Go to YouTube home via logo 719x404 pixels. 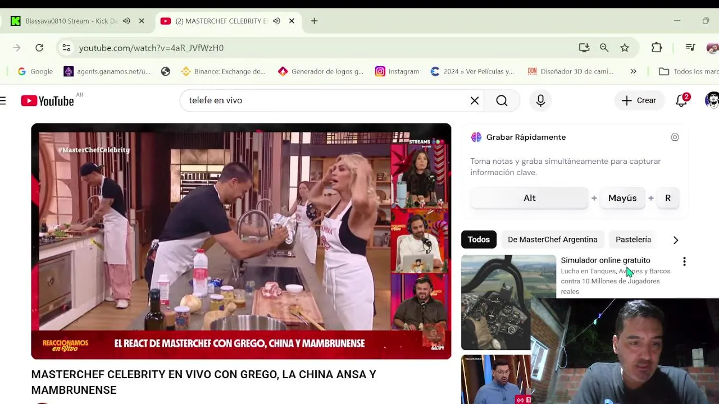tap(48, 100)
